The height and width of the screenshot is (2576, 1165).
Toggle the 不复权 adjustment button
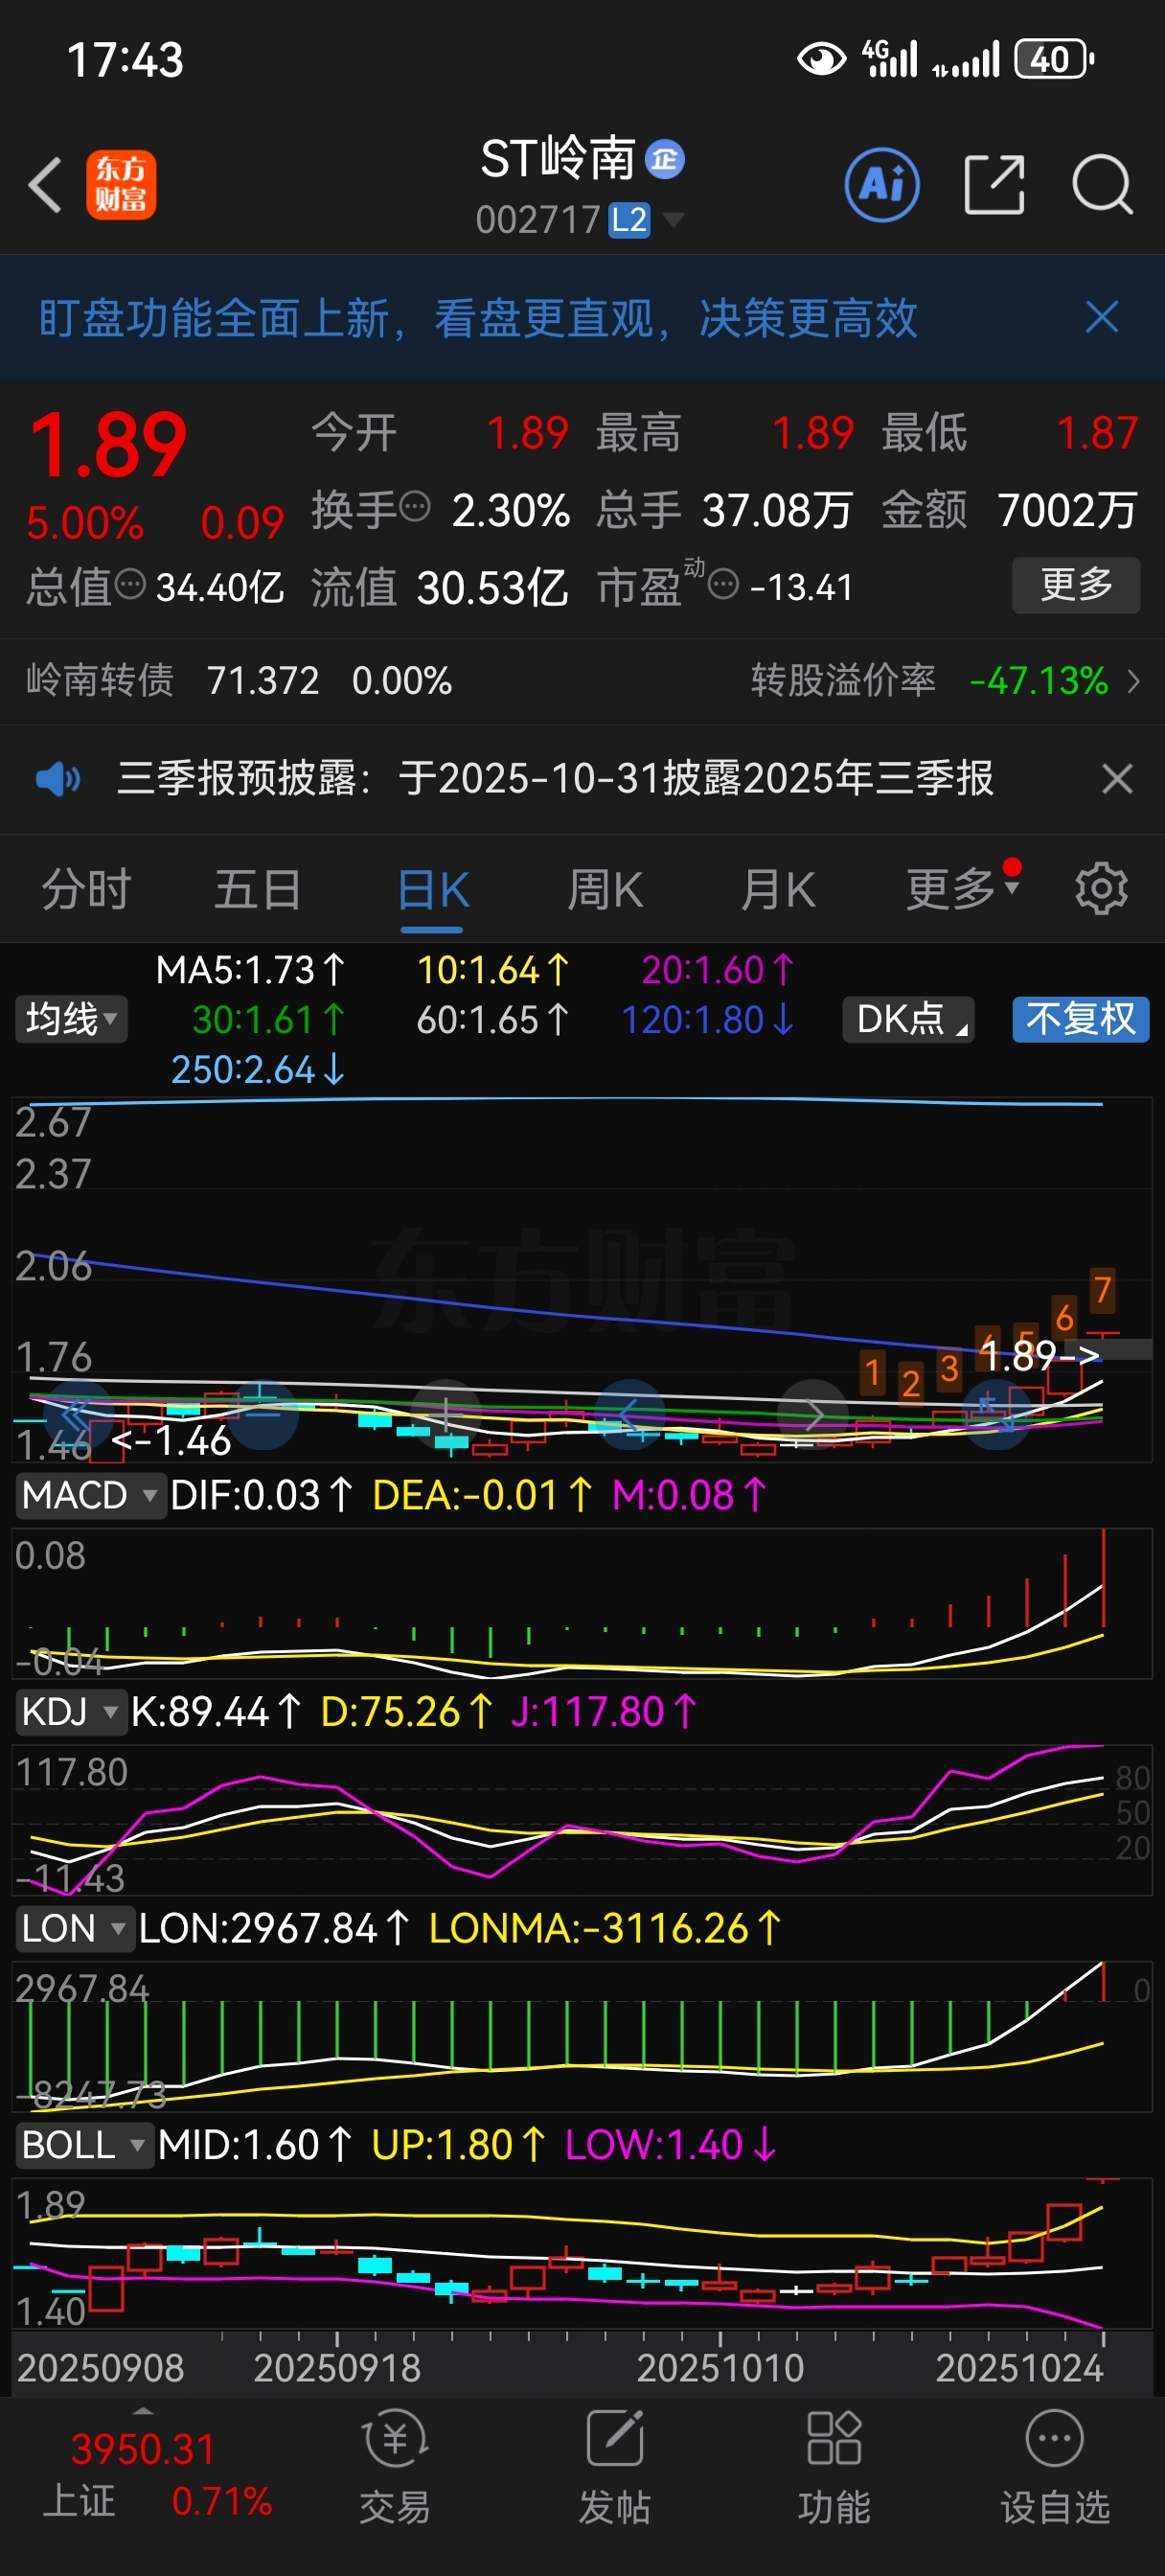[1081, 1019]
